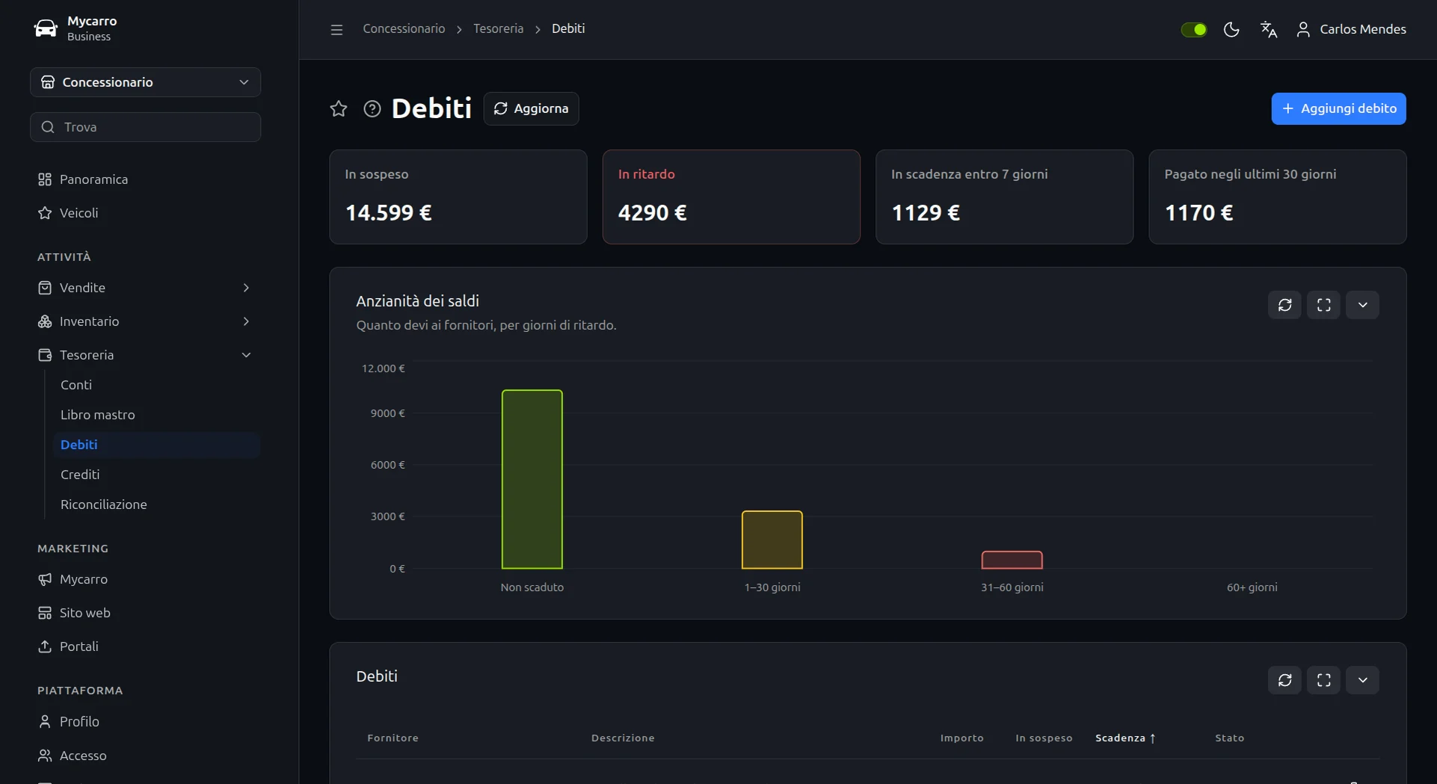The width and height of the screenshot is (1437, 784).
Task: Collapse the Tesoreria submenu
Action: [145, 355]
